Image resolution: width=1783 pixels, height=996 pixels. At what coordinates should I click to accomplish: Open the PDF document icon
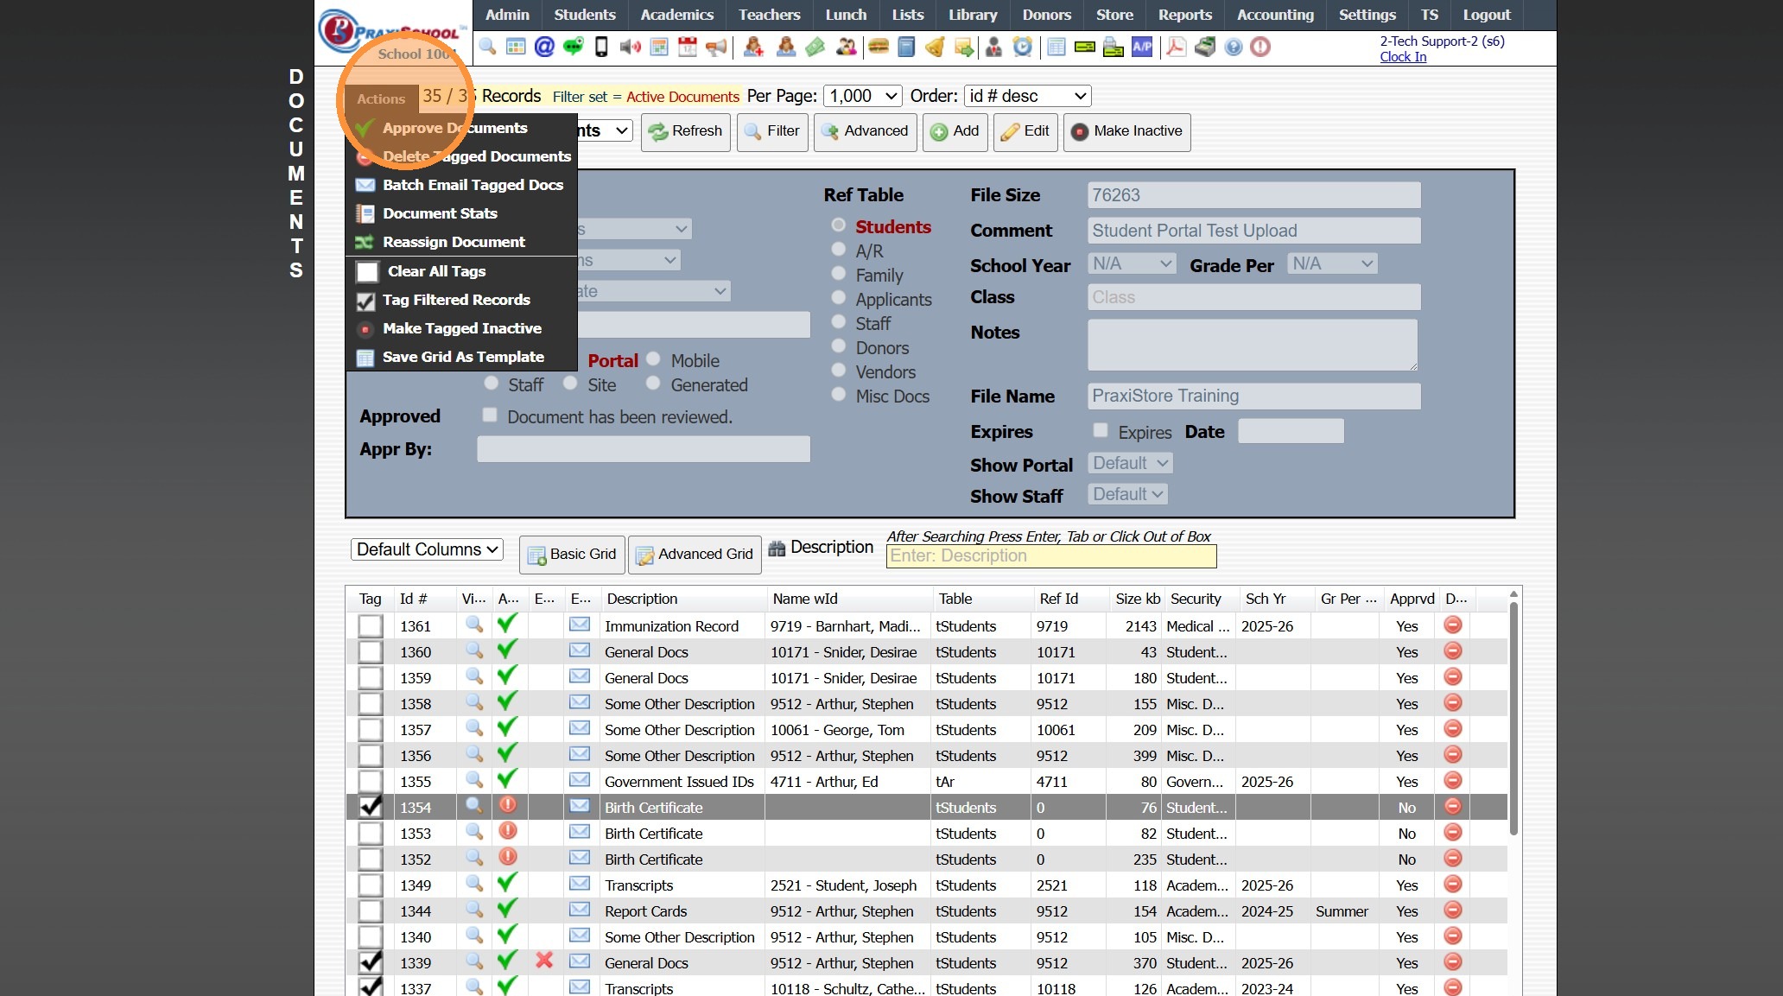(x=1176, y=47)
